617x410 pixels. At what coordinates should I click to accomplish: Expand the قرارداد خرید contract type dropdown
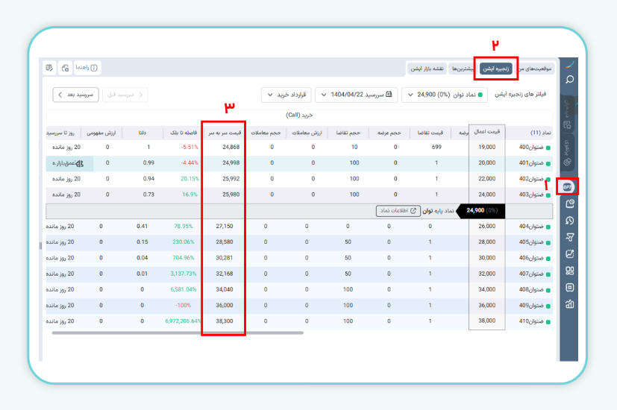pyautogui.click(x=285, y=95)
